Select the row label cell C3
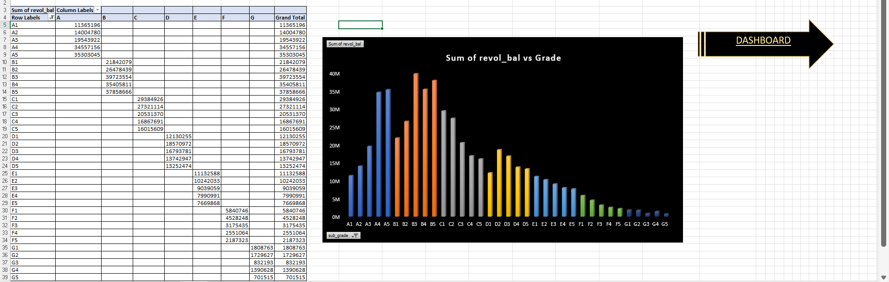Image resolution: width=889 pixels, height=282 pixels. pos(32,114)
